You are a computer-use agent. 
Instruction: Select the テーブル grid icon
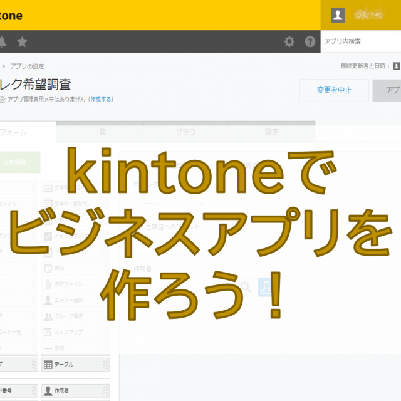48,365
